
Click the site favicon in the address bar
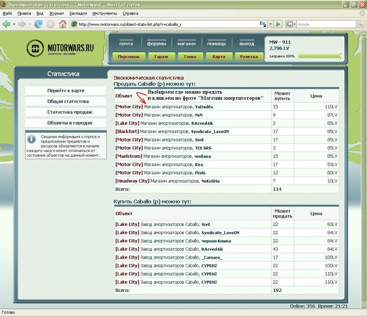(x=74, y=24)
